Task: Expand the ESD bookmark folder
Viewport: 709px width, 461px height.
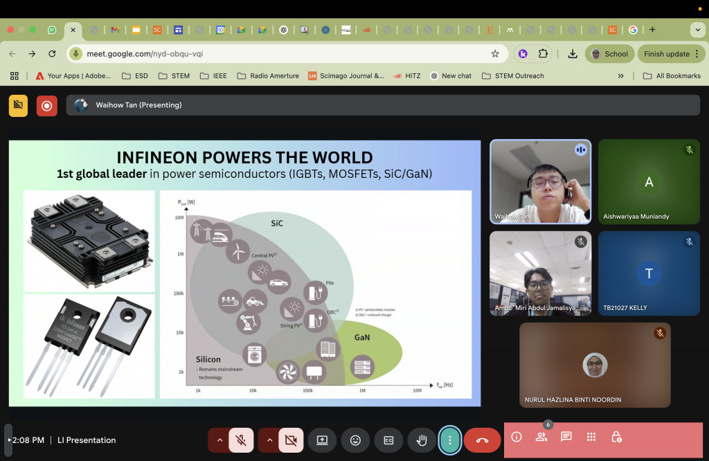Action: (135, 76)
